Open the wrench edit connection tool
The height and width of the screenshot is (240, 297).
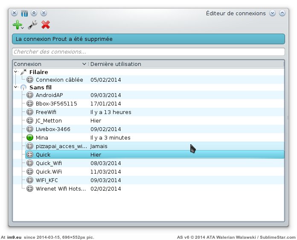coord(32,25)
